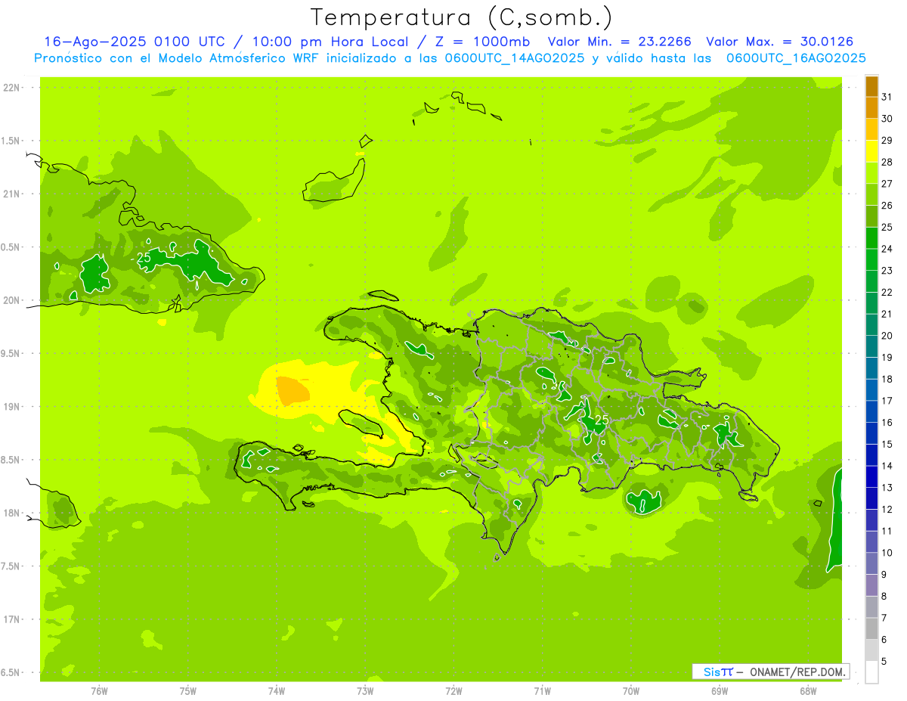This screenshot has width=907, height=701.
Task: Click the title "Temperatura (C,somb.)"
Action: click(x=462, y=17)
